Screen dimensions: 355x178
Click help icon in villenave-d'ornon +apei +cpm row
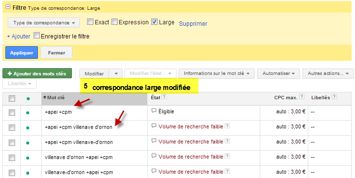click(227, 171)
